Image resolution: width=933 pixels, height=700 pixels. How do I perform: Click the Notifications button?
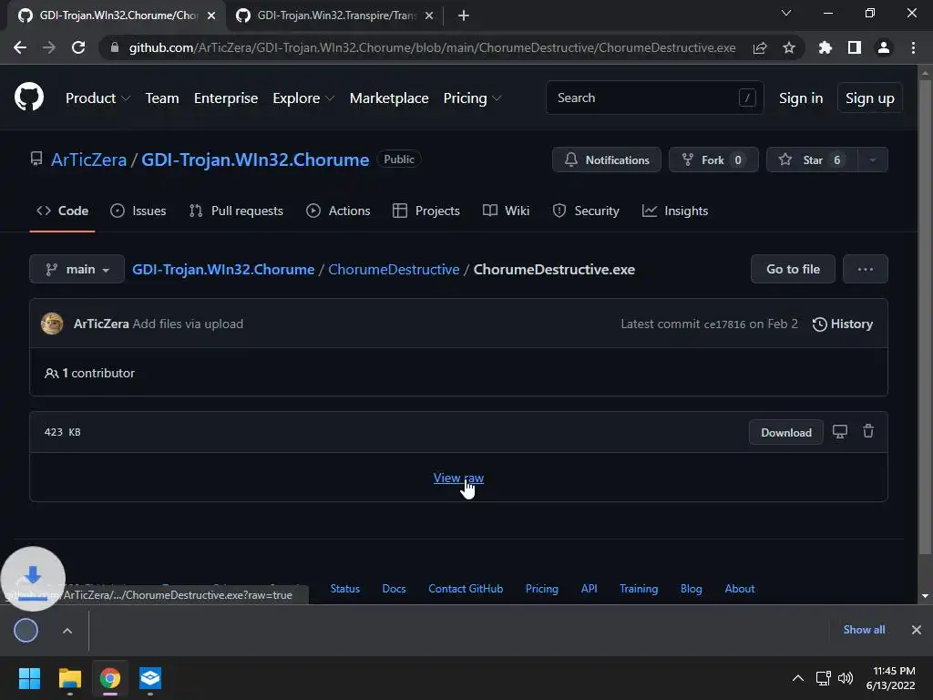click(x=606, y=160)
